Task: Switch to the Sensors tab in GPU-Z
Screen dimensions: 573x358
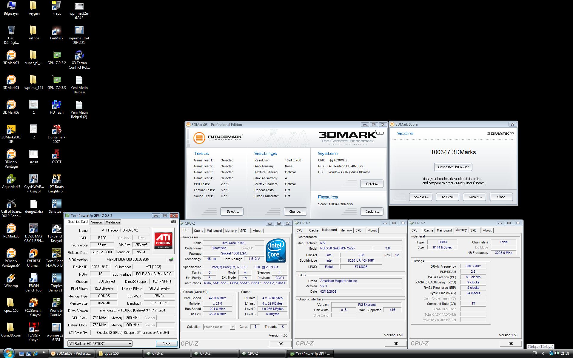Action: (x=97, y=222)
